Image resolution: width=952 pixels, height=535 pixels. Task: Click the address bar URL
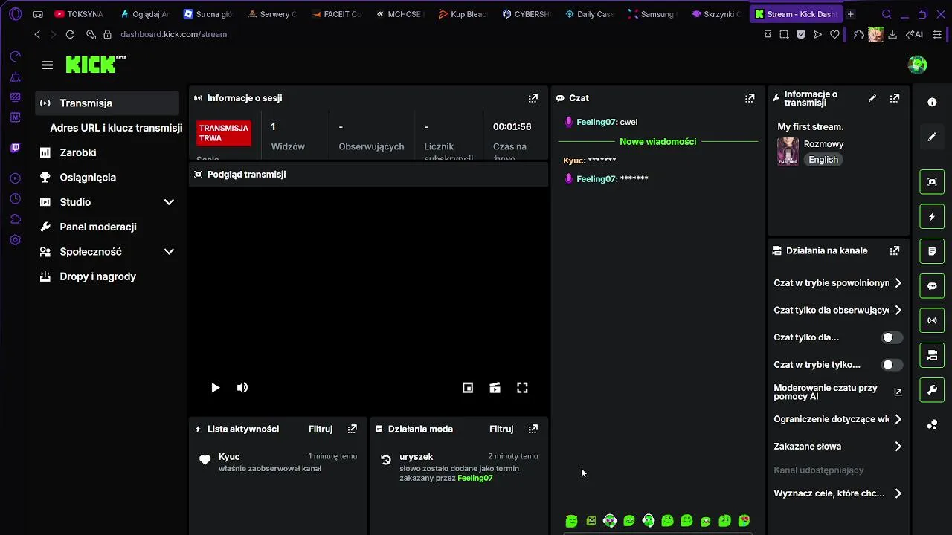click(x=173, y=34)
